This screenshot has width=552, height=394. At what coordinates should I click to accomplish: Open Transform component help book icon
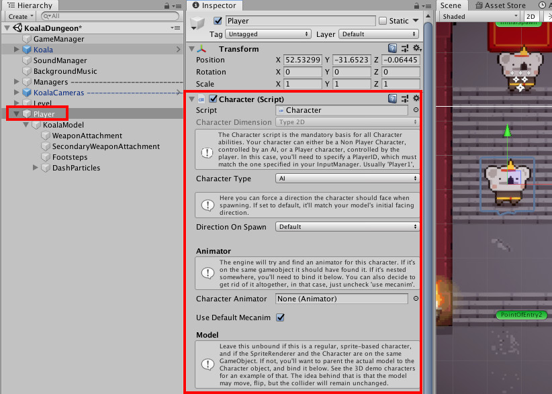(x=392, y=48)
